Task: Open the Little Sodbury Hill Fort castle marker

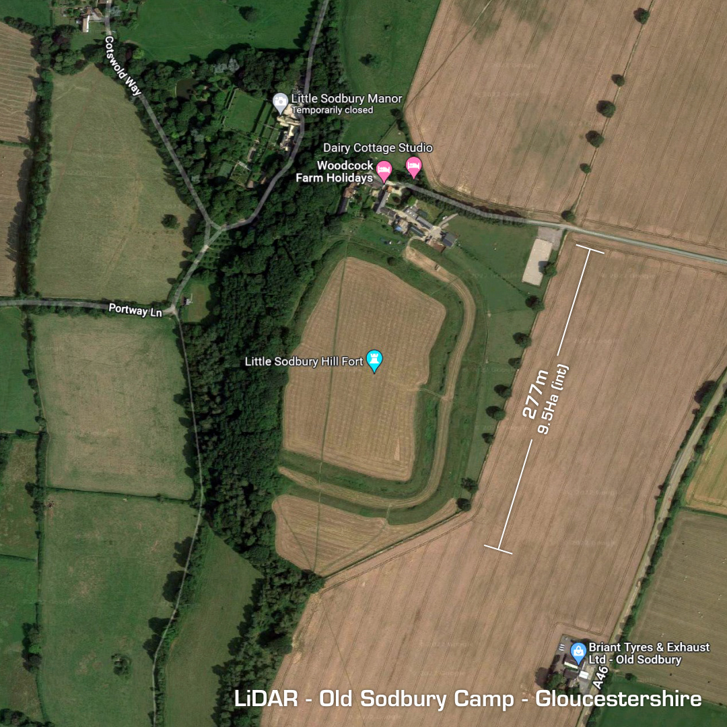Action: click(x=374, y=361)
